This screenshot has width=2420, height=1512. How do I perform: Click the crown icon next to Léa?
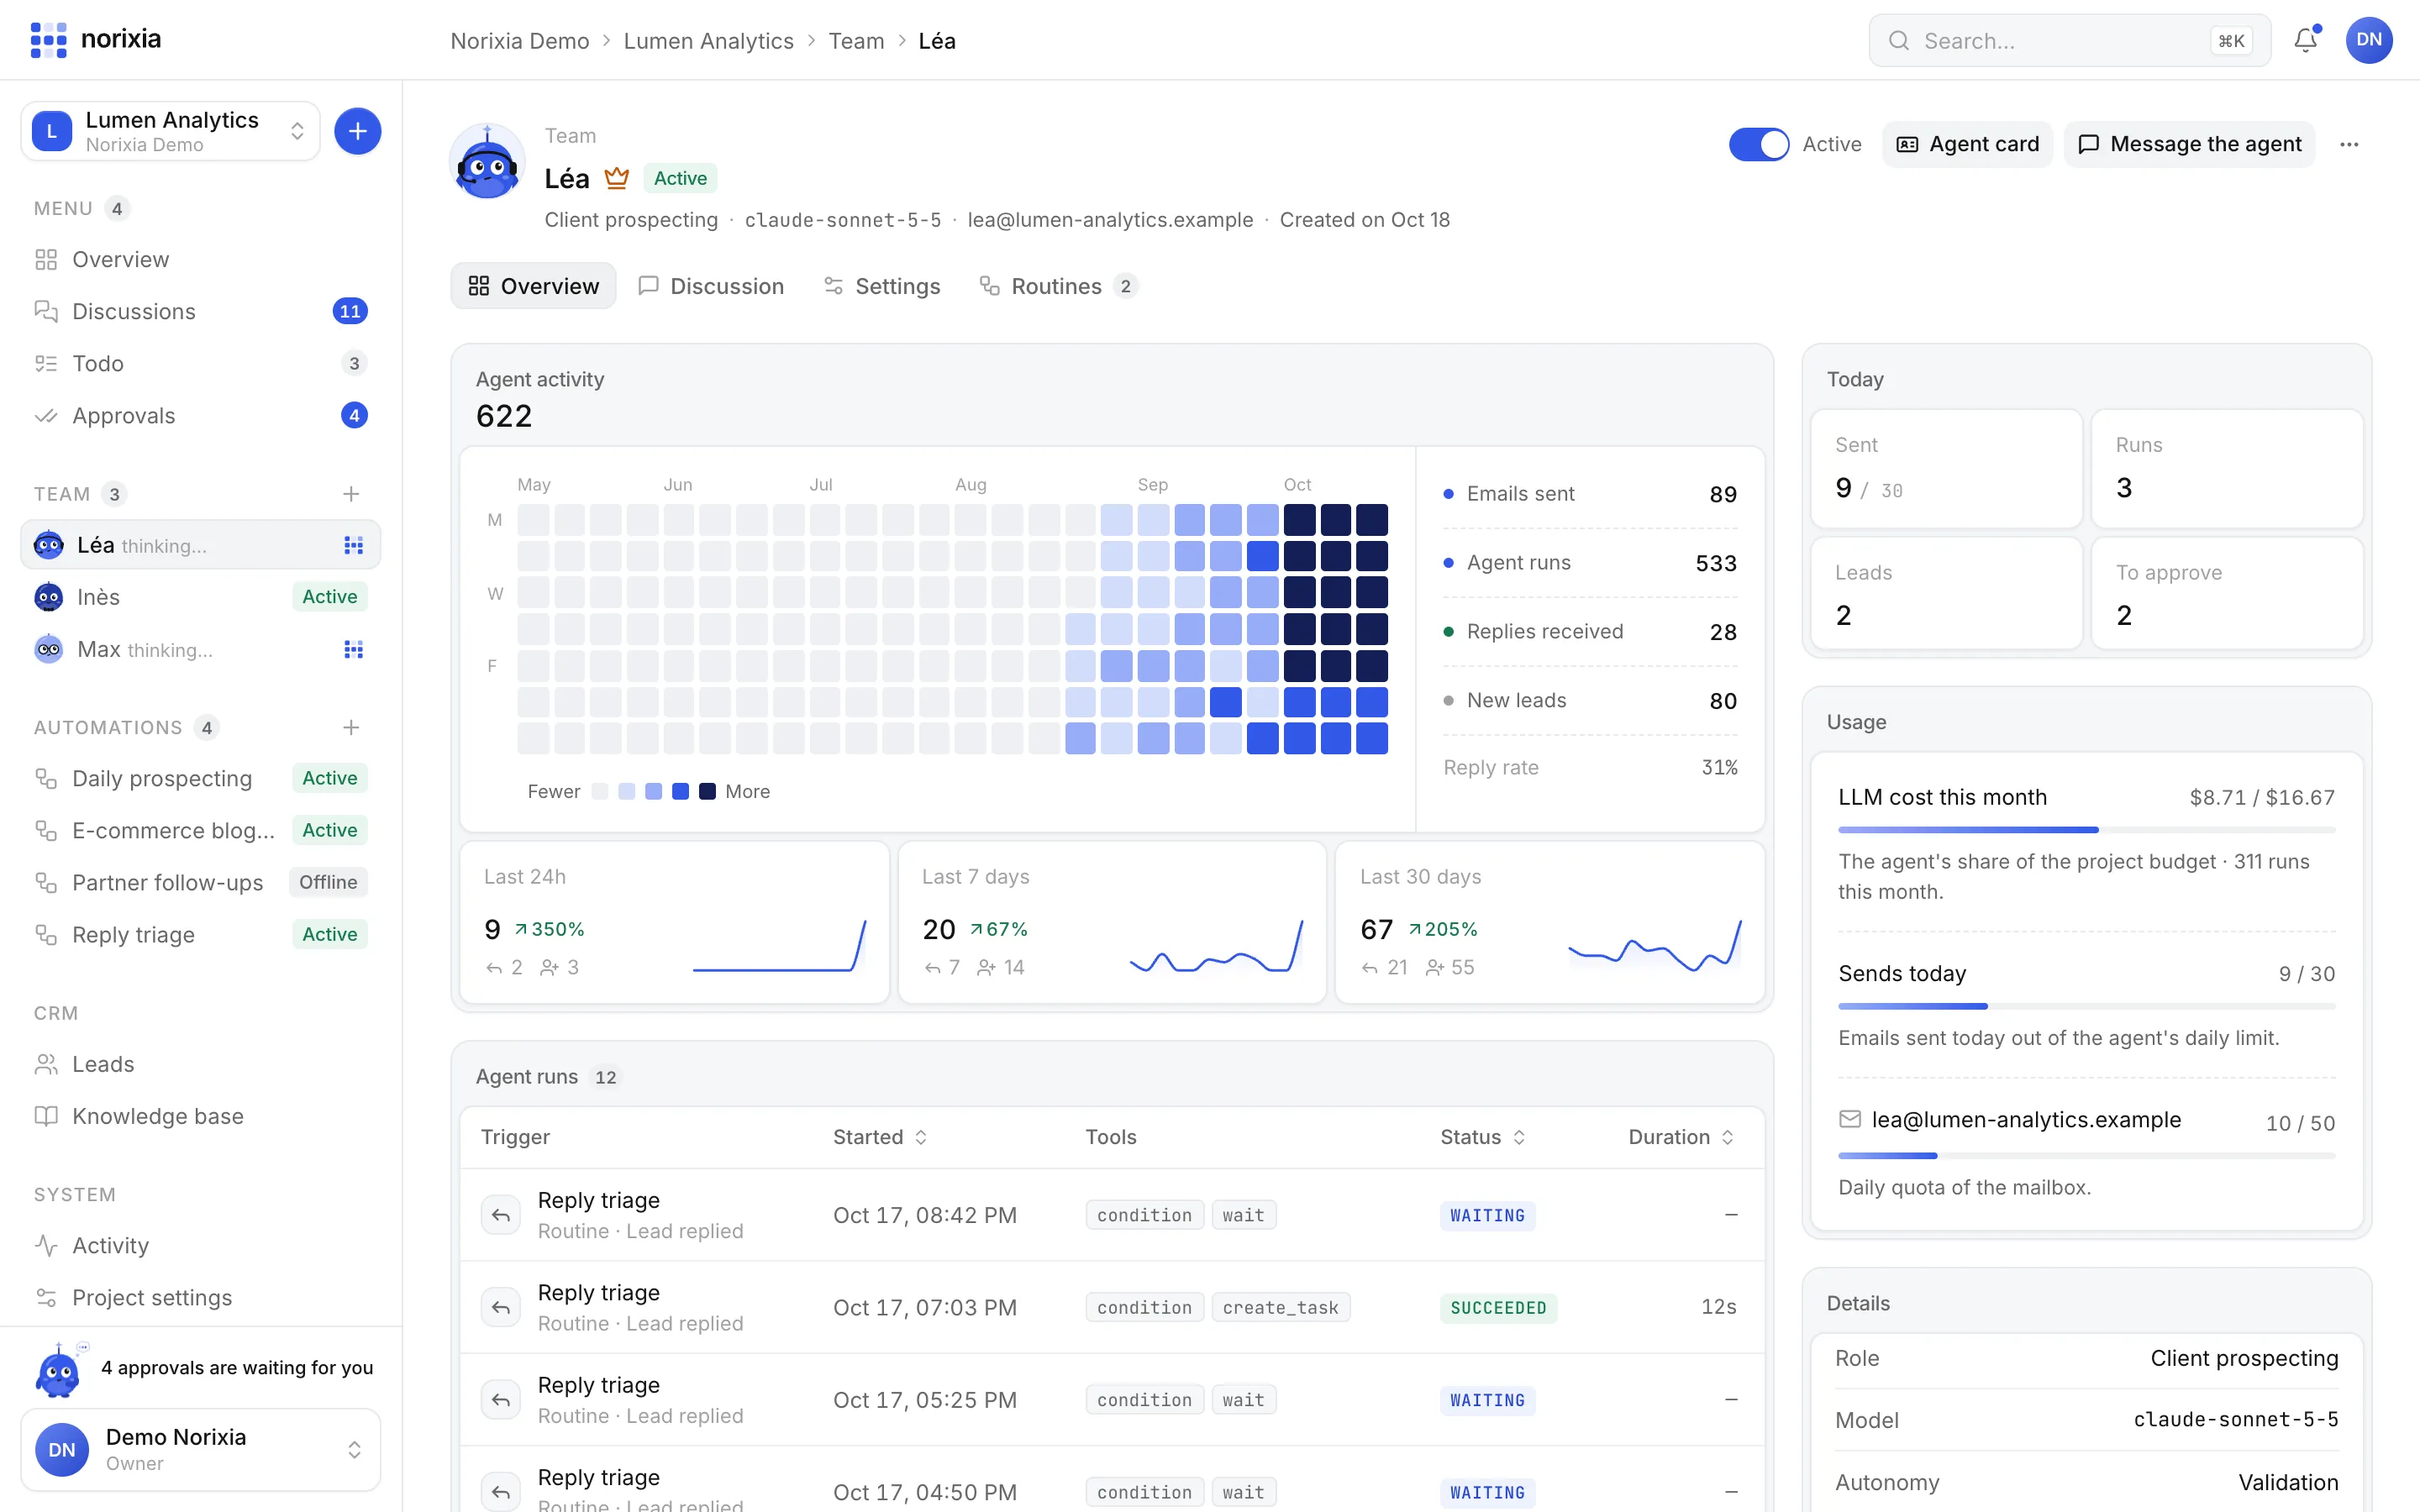point(616,178)
